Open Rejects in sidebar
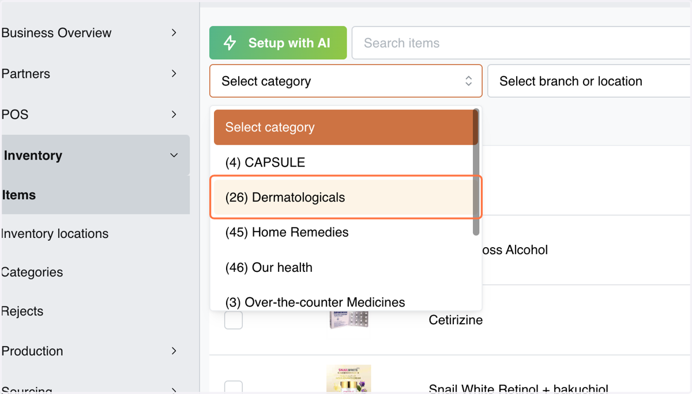The image size is (692, 394). 22,312
